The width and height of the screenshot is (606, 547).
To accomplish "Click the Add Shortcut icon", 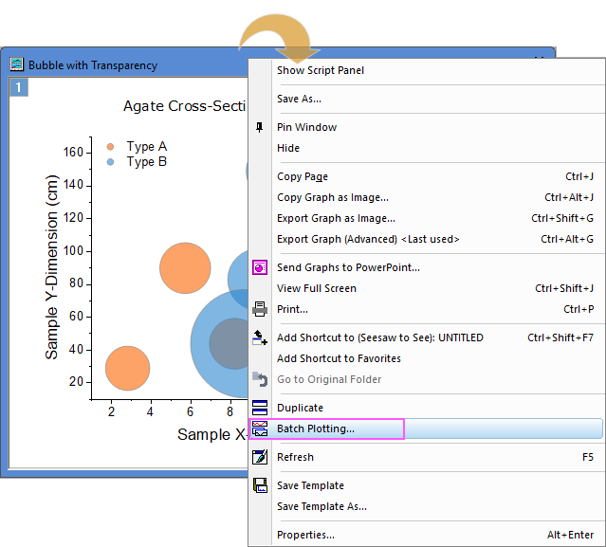I will click(261, 337).
